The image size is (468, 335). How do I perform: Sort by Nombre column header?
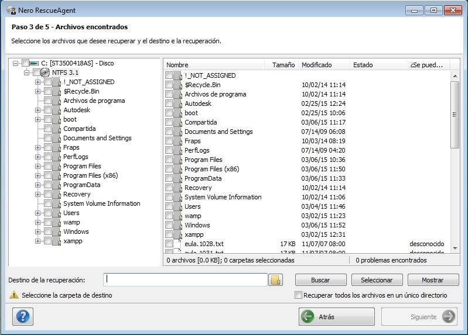(x=214, y=65)
